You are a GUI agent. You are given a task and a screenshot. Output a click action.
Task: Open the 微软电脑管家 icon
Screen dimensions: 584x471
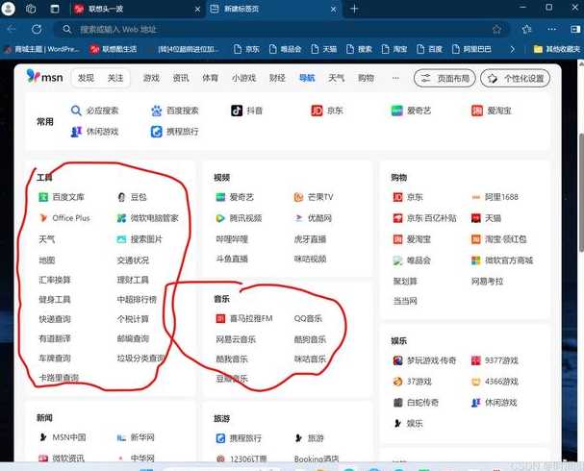point(121,218)
